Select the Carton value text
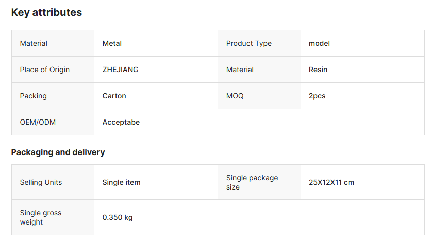The image size is (431, 240). point(114,96)
